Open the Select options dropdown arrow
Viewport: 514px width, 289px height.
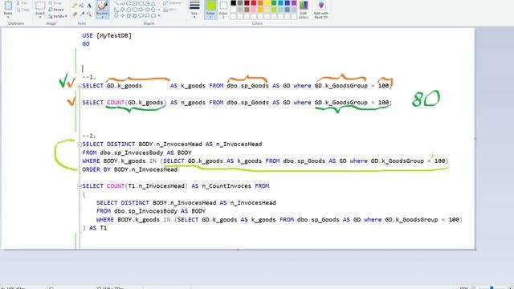pyautogui.click(x=40, y=16)
